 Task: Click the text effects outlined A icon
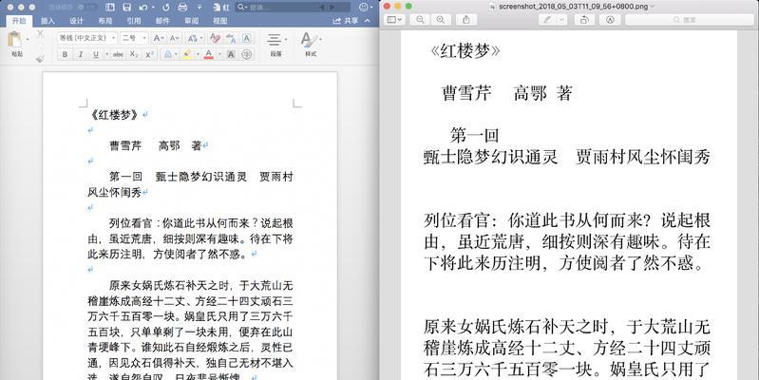click(x=167, y=55)
